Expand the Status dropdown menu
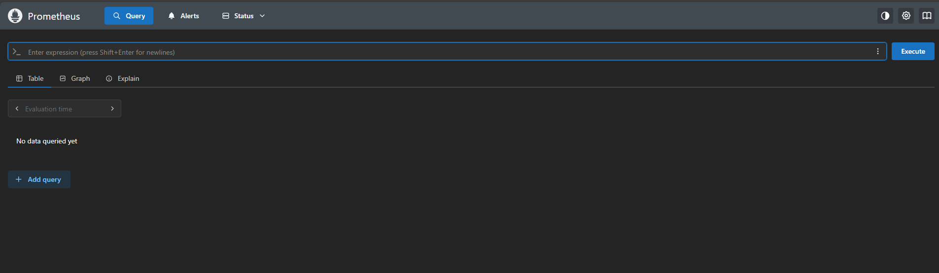 (243, 16)
